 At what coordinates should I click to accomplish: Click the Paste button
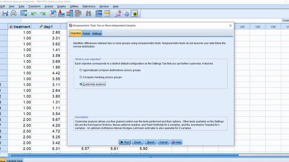pyautogui.click(x=137, y=142)
